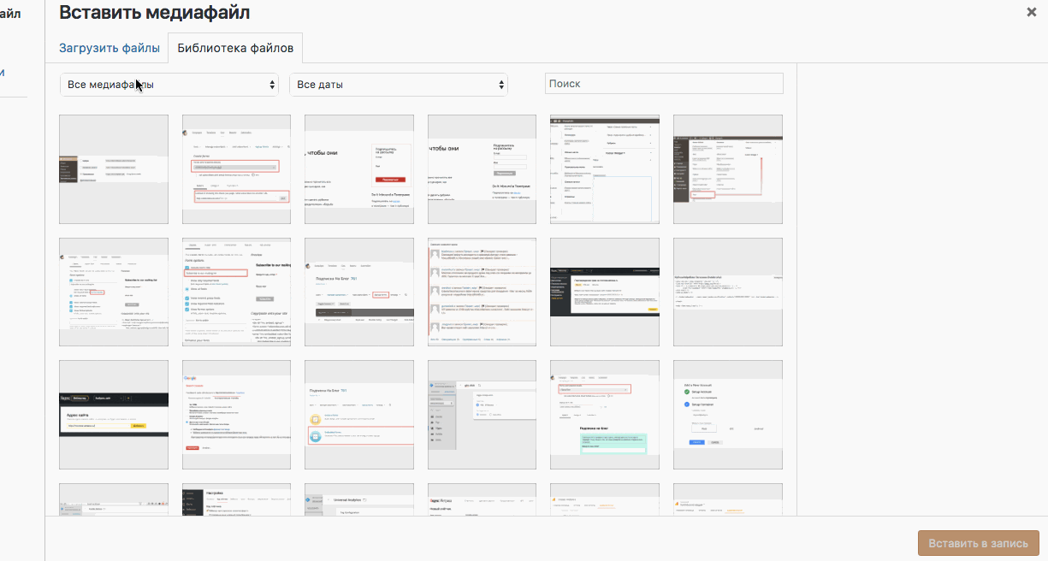The width and height of the screenshot is (1048, 561).
Task: Select the Universal Analytics thumbnail
Action: click(x=359, y=499)
